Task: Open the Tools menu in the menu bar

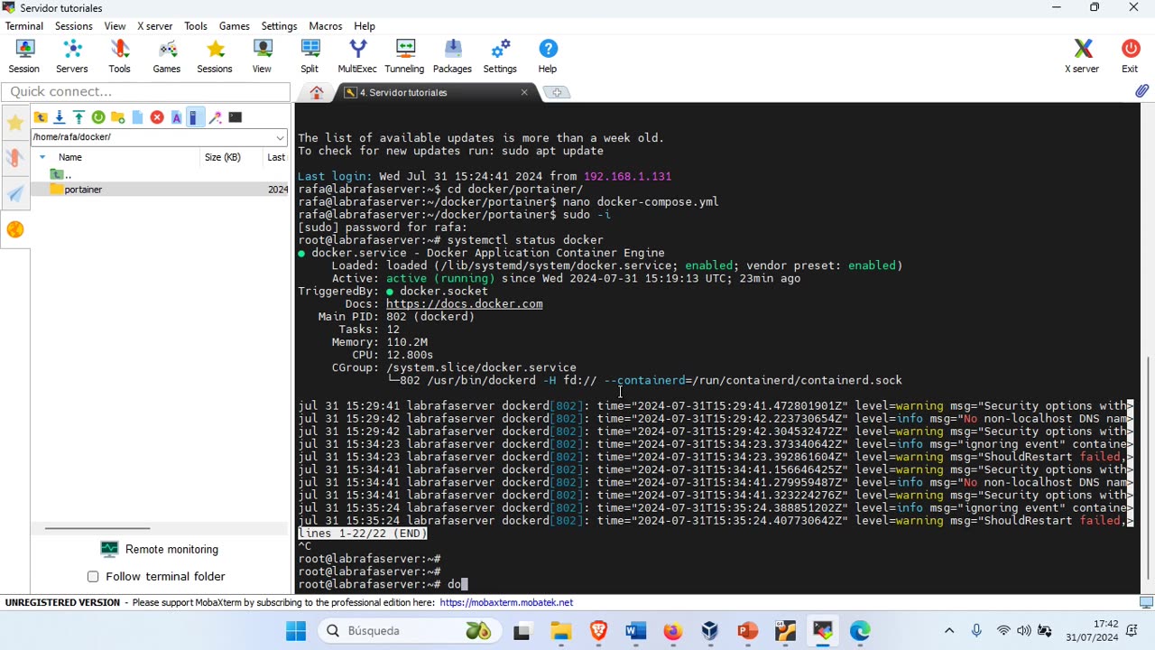Action: click(x=196, y=26)
